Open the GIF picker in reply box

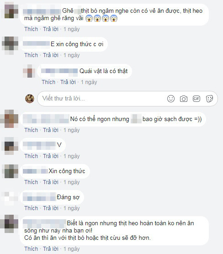196,99
